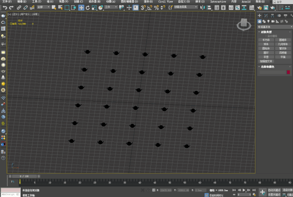The height and width of the screenshot is (197, 293).
Task: Open the Arnold menu
Action: coord(246,1)
